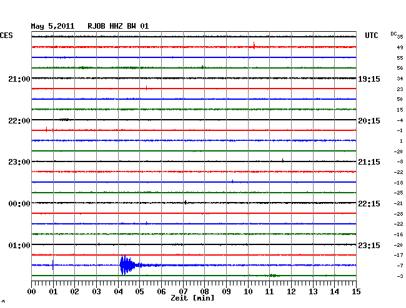Click the "21:15" UTC time label
This screenshot has width=406, height=308.
pos(369,162)
